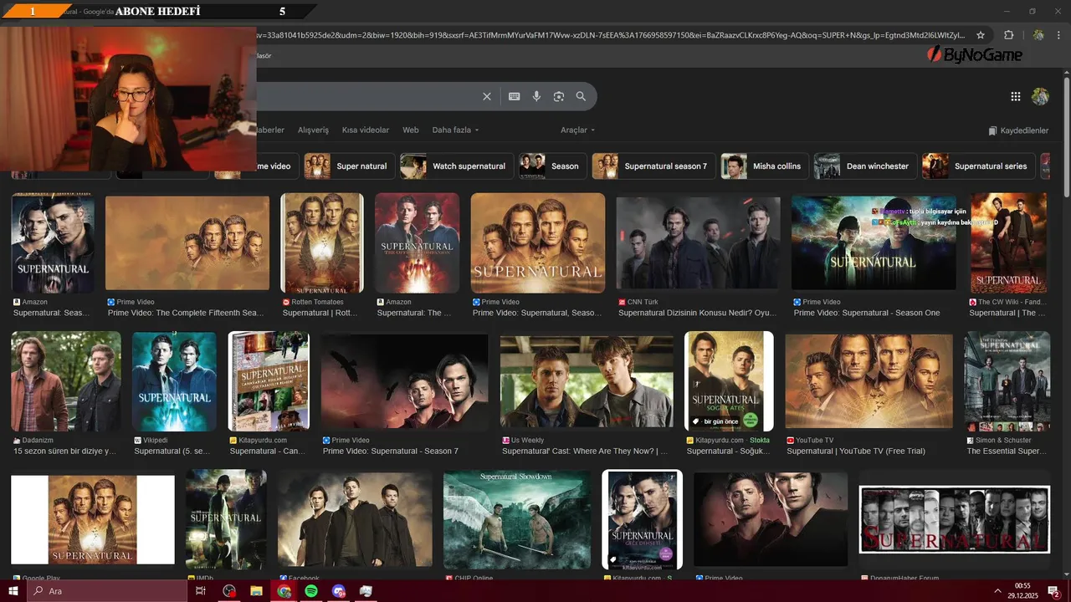Open the Dadanizm outdoor photo thumbnail
Viewport: 1071px width, 602px height.
pyautogui.click(x=66, y=381)
